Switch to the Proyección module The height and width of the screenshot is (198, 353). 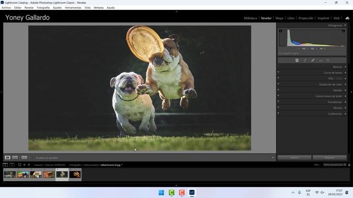click(306, 18)
